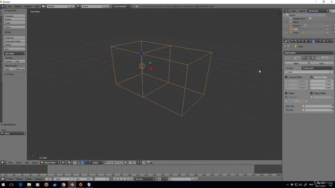This screenshot has width=335, height=188.
Task: Toggle visibility eye for Cube in outliner
Action: (327, 29)
